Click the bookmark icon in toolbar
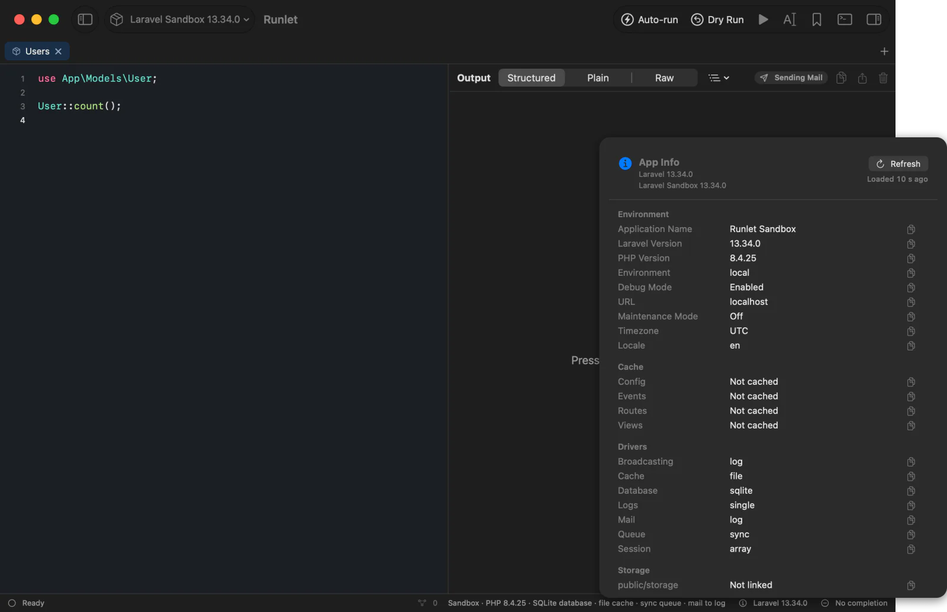The image size is (947, 612). click(x=817, y=20)
